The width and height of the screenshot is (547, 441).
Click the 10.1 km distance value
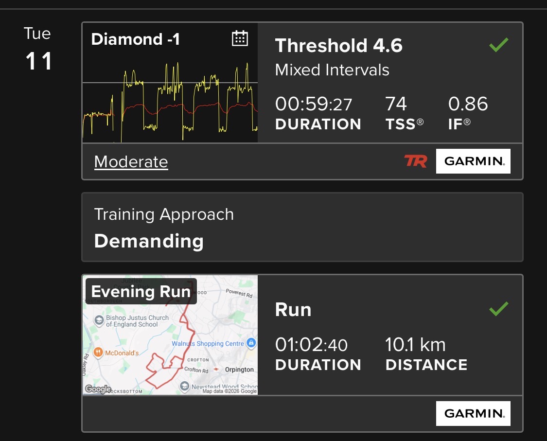click(x=416, y=345)
